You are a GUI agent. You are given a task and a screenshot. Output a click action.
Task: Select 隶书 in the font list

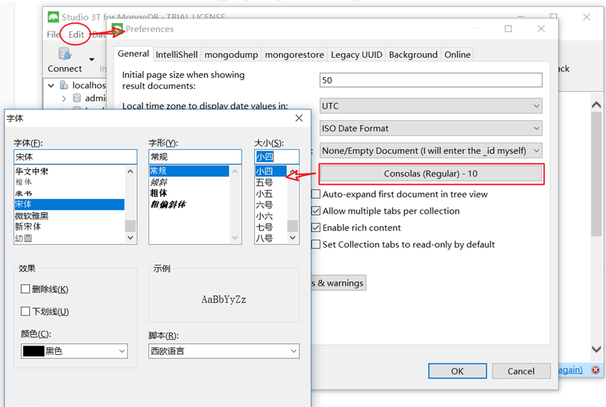click(x=69, y=193)
